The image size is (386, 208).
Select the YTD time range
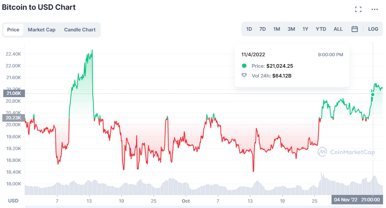click(x=321, y=29)
